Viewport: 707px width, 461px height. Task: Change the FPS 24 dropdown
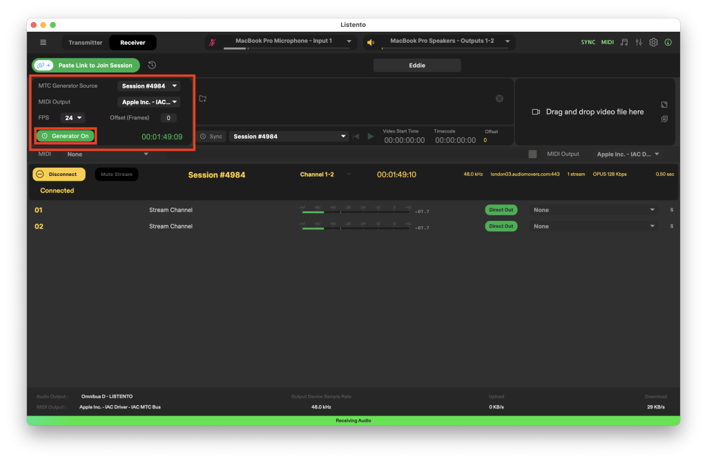point(72,118)
